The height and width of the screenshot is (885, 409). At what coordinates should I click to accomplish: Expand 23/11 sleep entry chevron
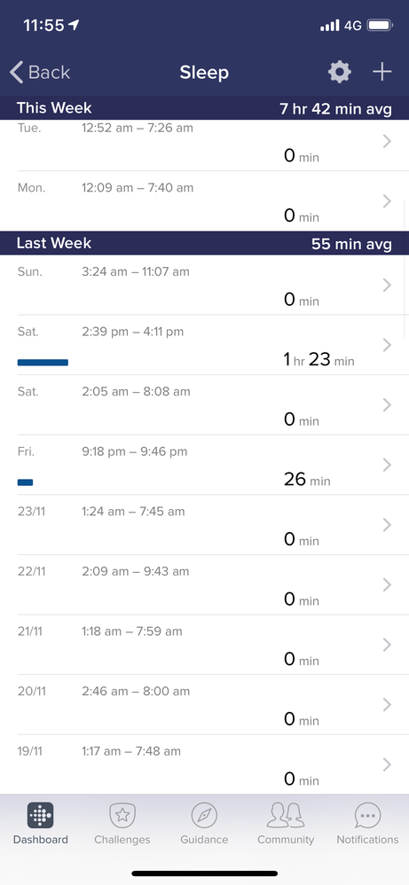[387, 525]
